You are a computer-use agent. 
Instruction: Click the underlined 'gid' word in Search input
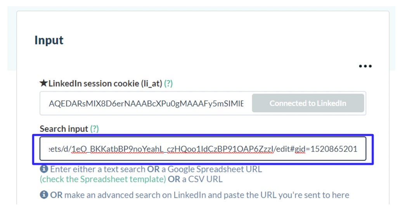pos(300,149)
